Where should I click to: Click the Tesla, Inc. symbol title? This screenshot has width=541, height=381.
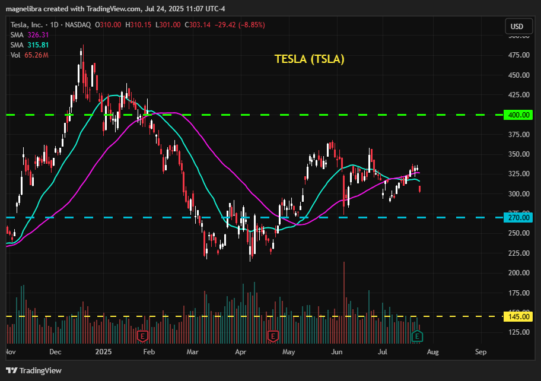(27, 25)
